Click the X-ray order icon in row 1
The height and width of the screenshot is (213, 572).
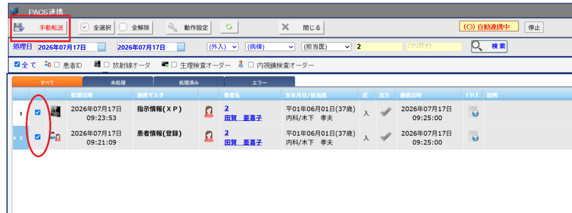pos(55,112)
